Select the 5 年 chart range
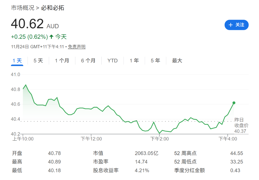 pos(155,61)
